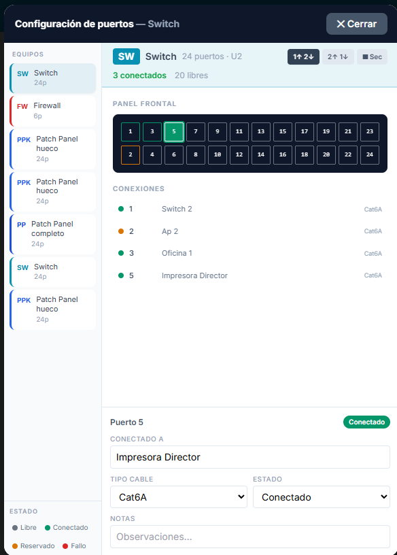Open the Firewall 6p equipment entry
Viewport: 397px width, 555px height.
(53, 111)
